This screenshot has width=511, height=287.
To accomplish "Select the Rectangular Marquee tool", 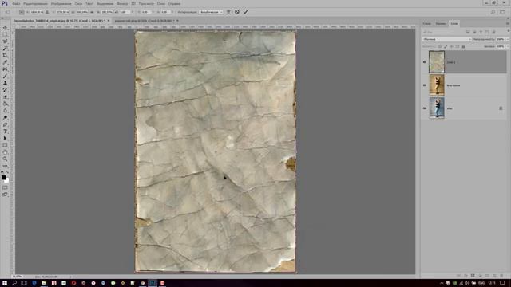I will click(5, 34).
